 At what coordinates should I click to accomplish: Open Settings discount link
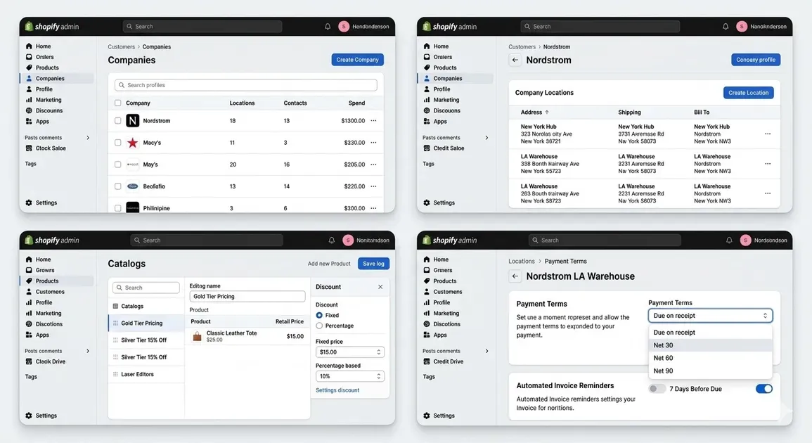click(337, 390)
